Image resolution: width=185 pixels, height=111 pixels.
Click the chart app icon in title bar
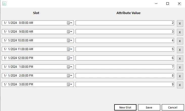pos(4,4)
